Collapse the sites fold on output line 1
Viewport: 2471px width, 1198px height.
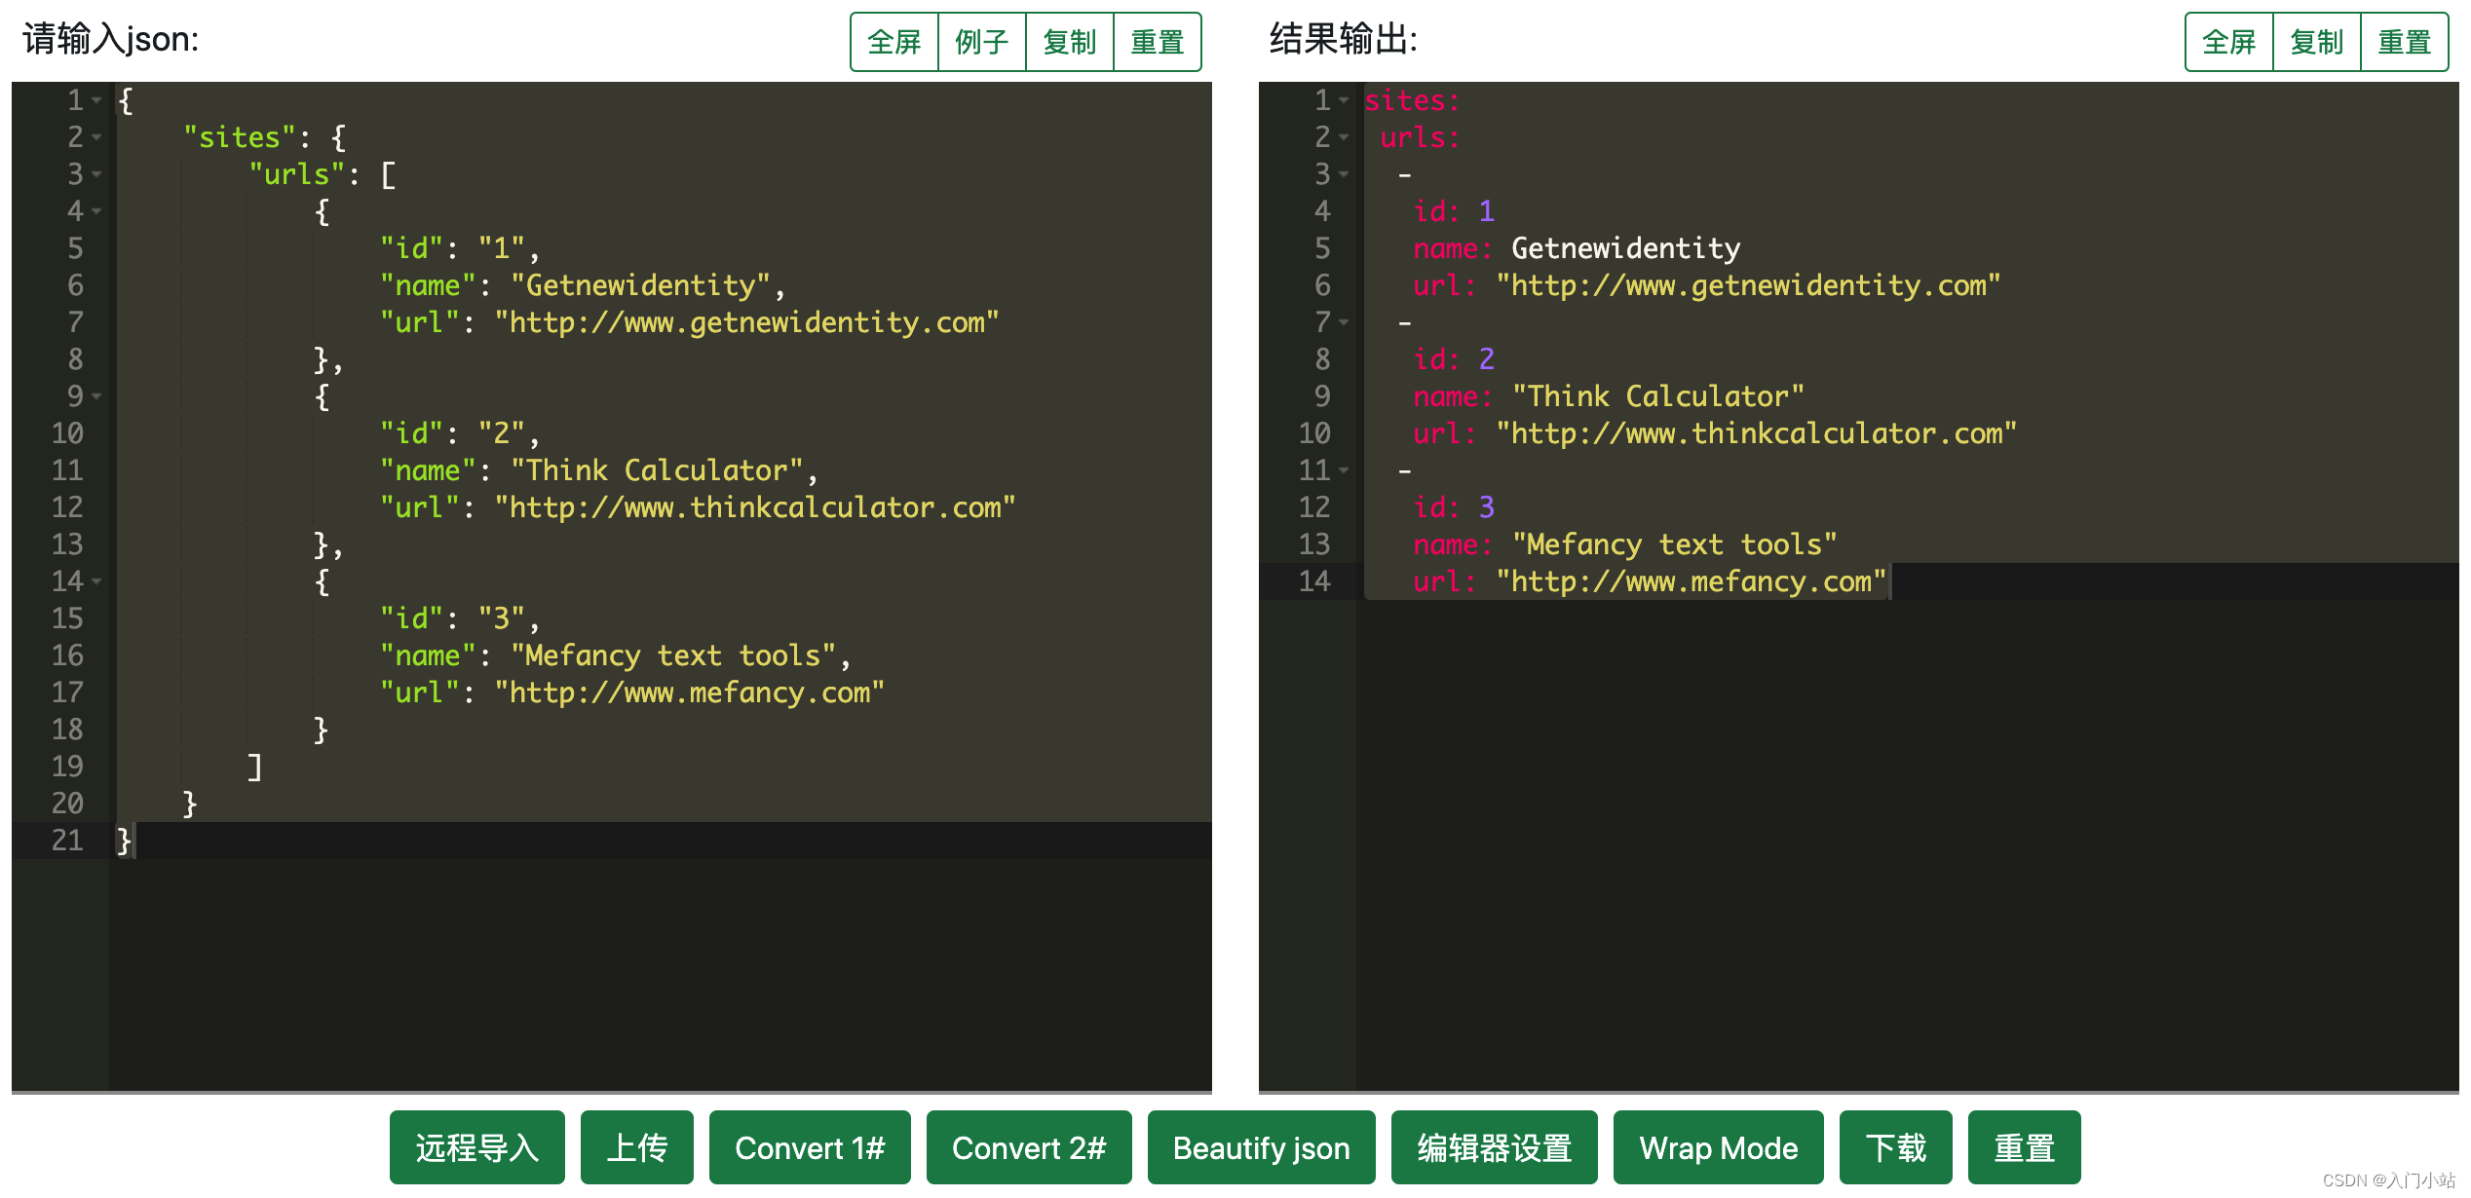1342,100
